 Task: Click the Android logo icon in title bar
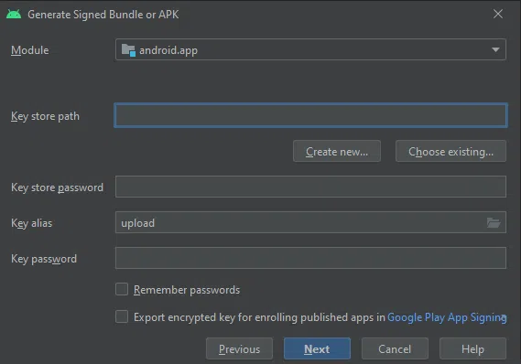[x=14, y=15]
